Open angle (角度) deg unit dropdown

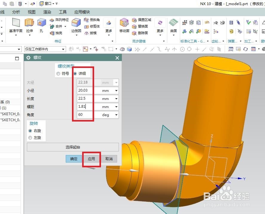click(x=116, y=115)
